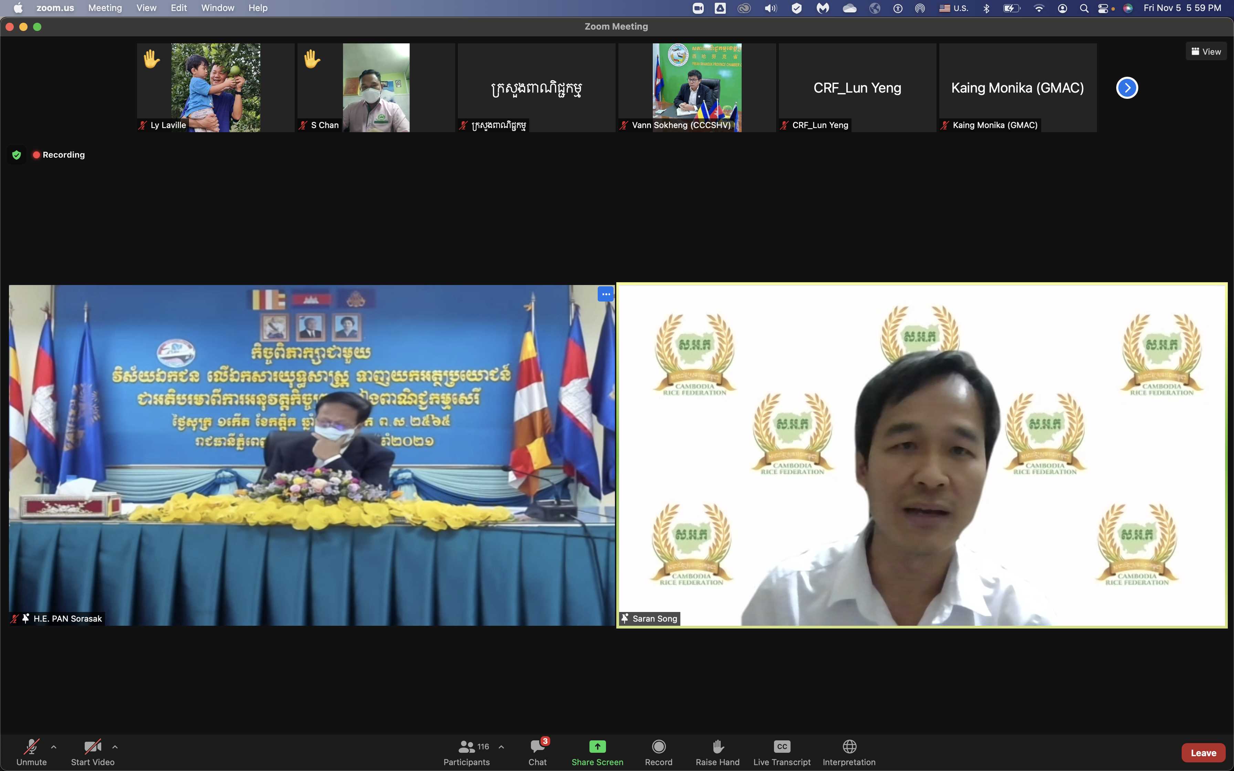Open audio options arrow next to Unmute
1234x771 pixels.
[54, 747]
